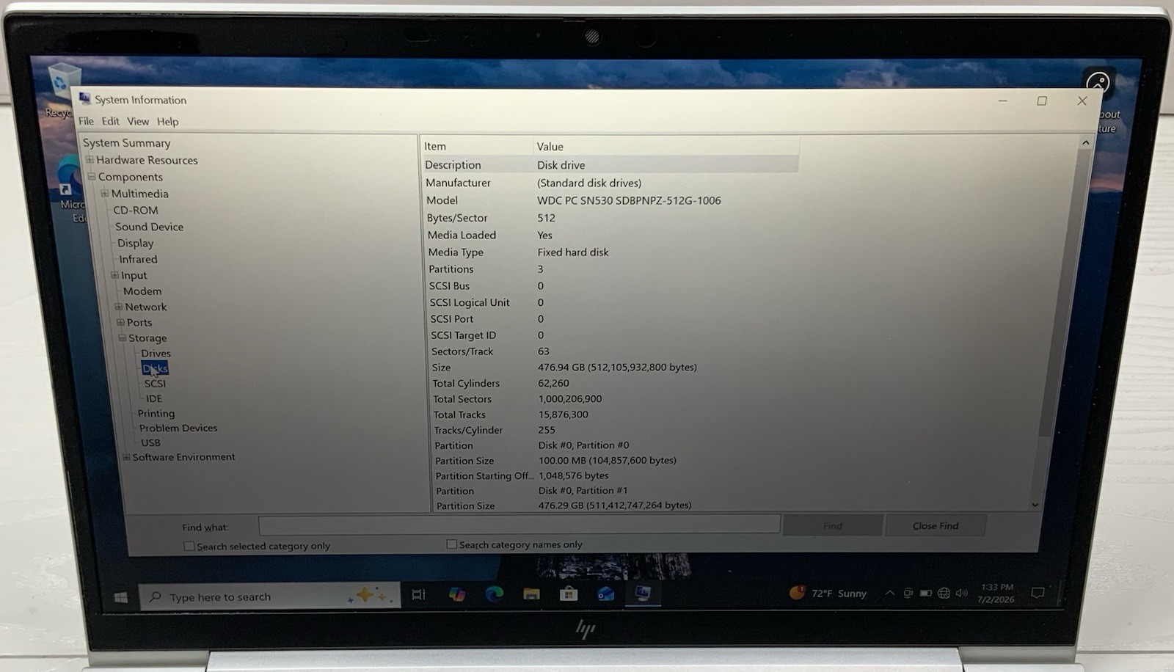This screenshot has height=672, width=1174.
Task: Select the IDE tree item
Action: click(x=154, y=398)
